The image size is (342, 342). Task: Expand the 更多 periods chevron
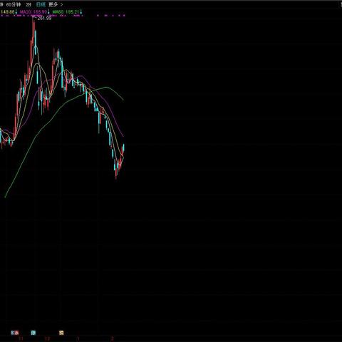tap(61, 4)
